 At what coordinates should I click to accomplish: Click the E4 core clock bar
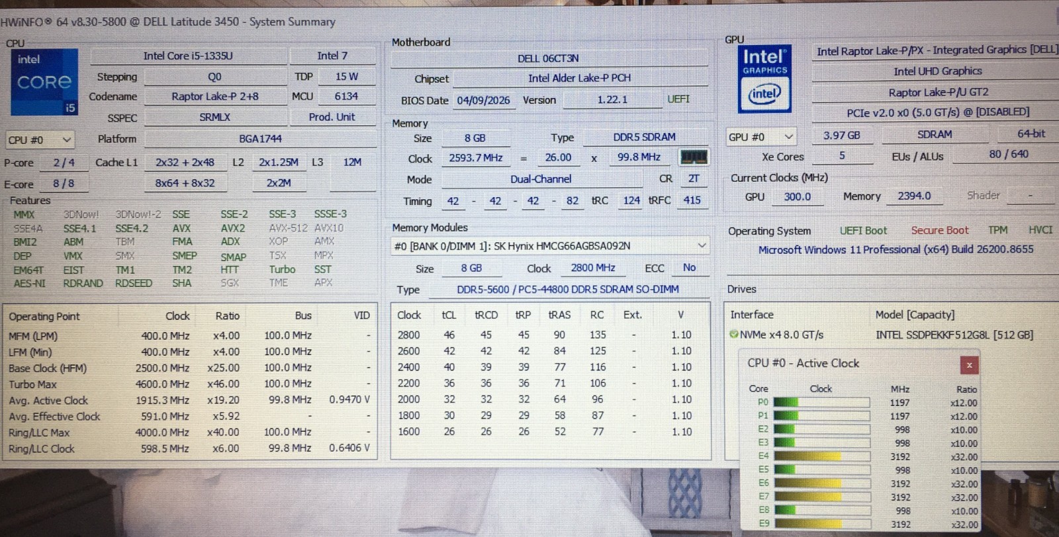821,456
